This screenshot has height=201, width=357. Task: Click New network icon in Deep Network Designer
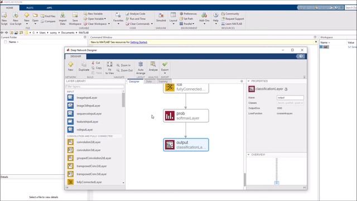(71, 65)
